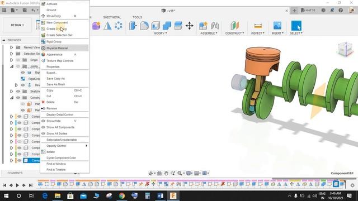The width and height of the screenshot is (358, 201).
Task: Select the Fillet modify tool
Action: click(x=144, y=26)
